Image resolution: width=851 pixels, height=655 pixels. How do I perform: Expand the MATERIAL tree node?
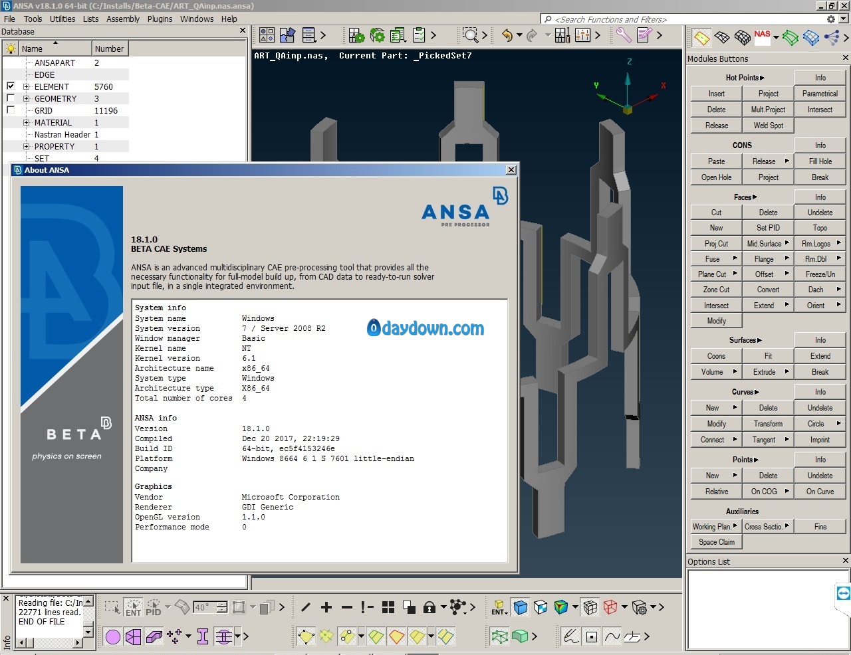click(x=27, y=122)
